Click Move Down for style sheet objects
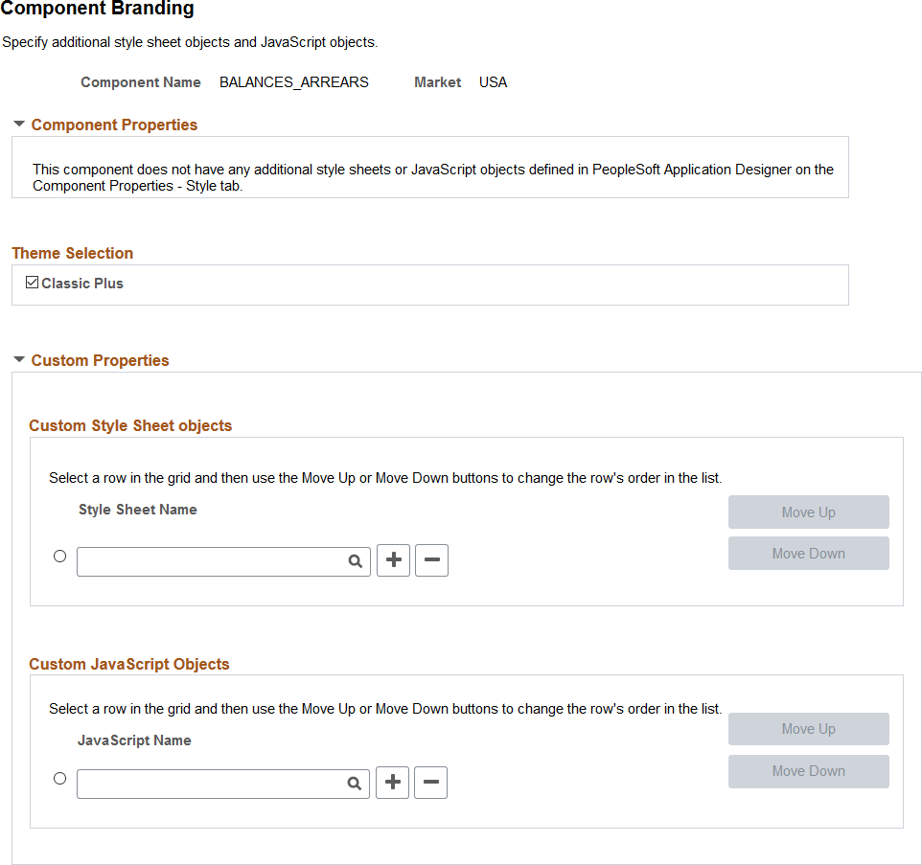922x865 pixels. (x=809, y=553)
